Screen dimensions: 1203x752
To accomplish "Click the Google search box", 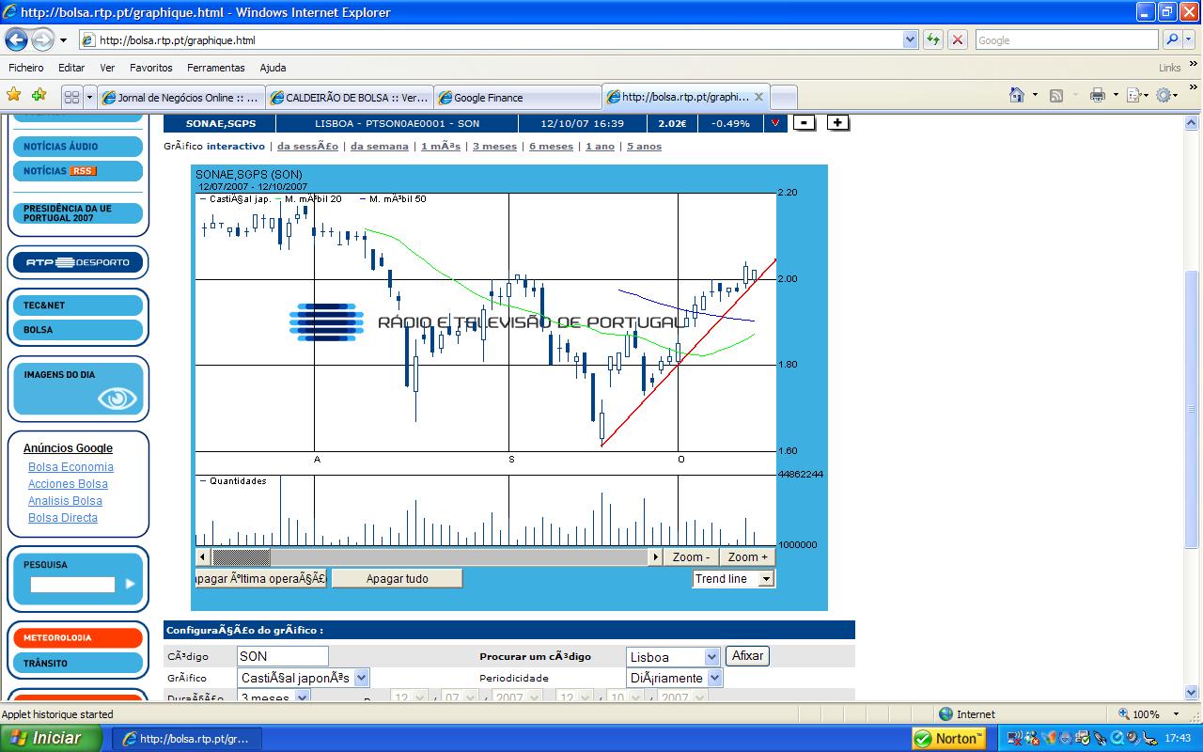I will coord(1067,39).
